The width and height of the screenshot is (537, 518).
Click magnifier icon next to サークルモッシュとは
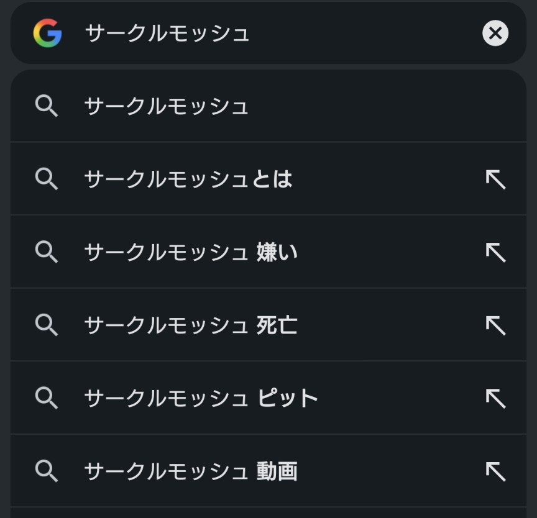pos(47,179)
